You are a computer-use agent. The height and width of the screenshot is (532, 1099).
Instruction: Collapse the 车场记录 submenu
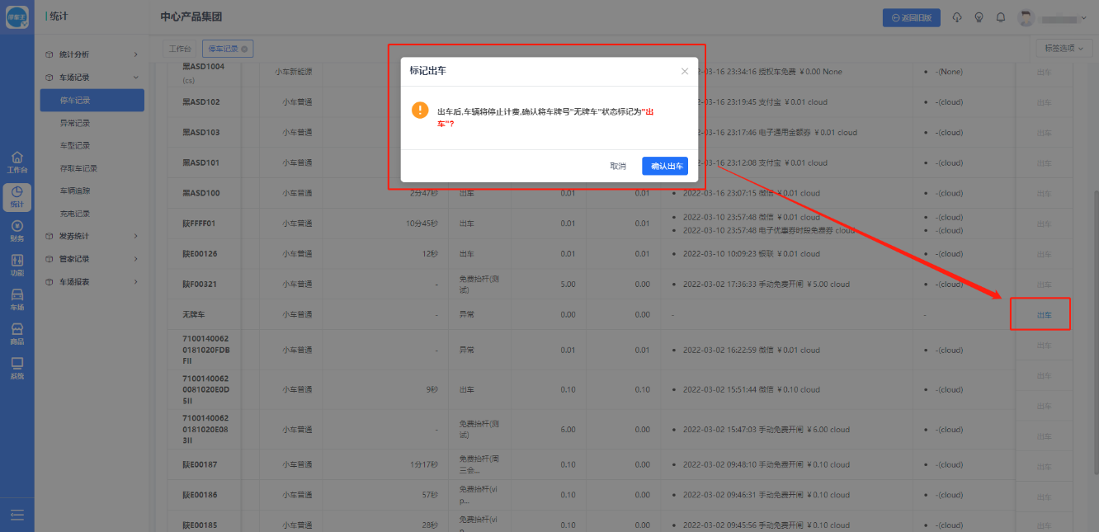click(136, 78)
